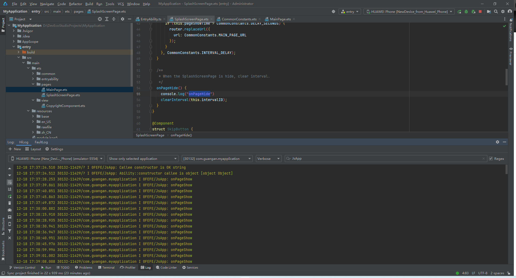
Task: Toggle the Bookmarks tool window tab
Action: (x=3, y=250)
